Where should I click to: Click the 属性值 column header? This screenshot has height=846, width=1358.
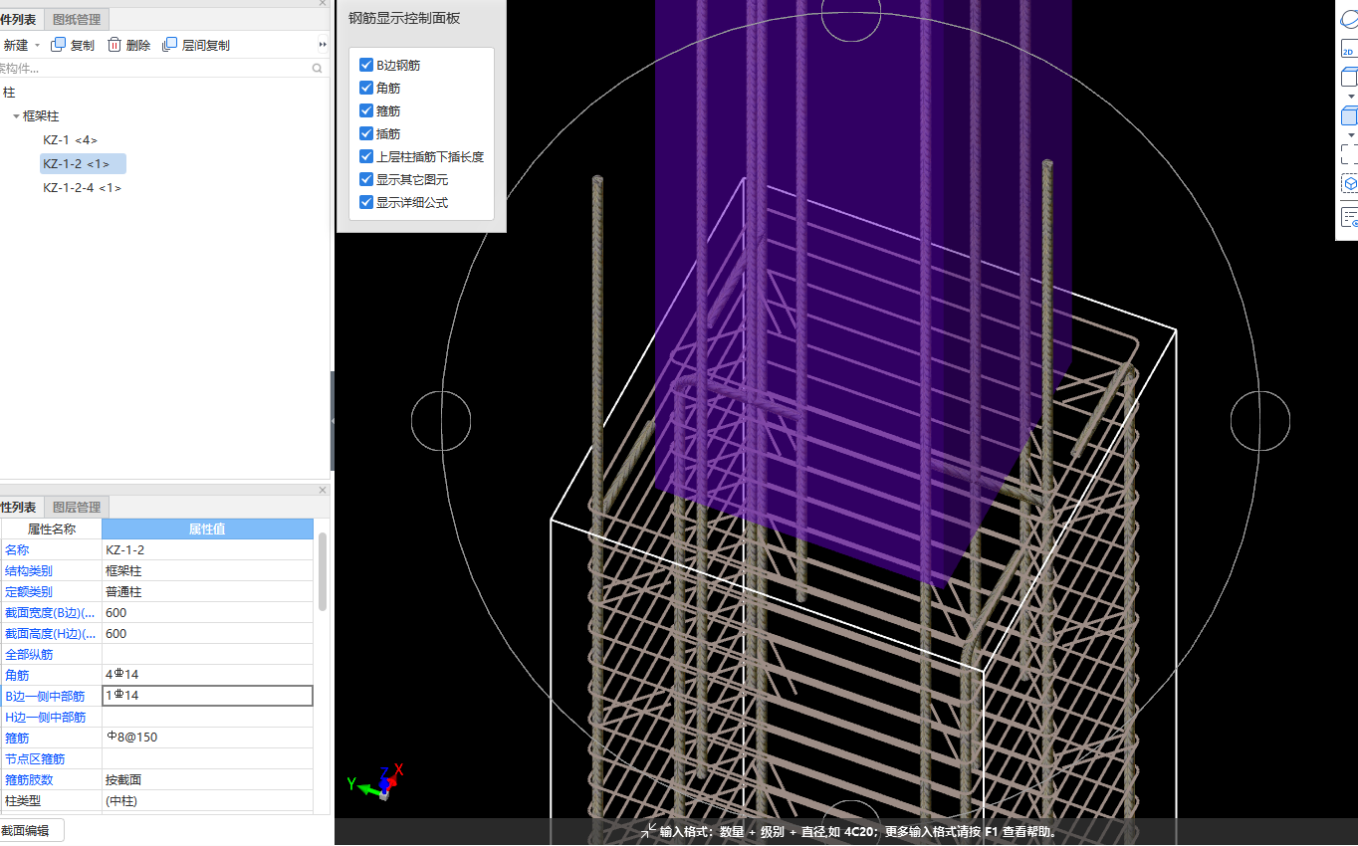(208, 529)
